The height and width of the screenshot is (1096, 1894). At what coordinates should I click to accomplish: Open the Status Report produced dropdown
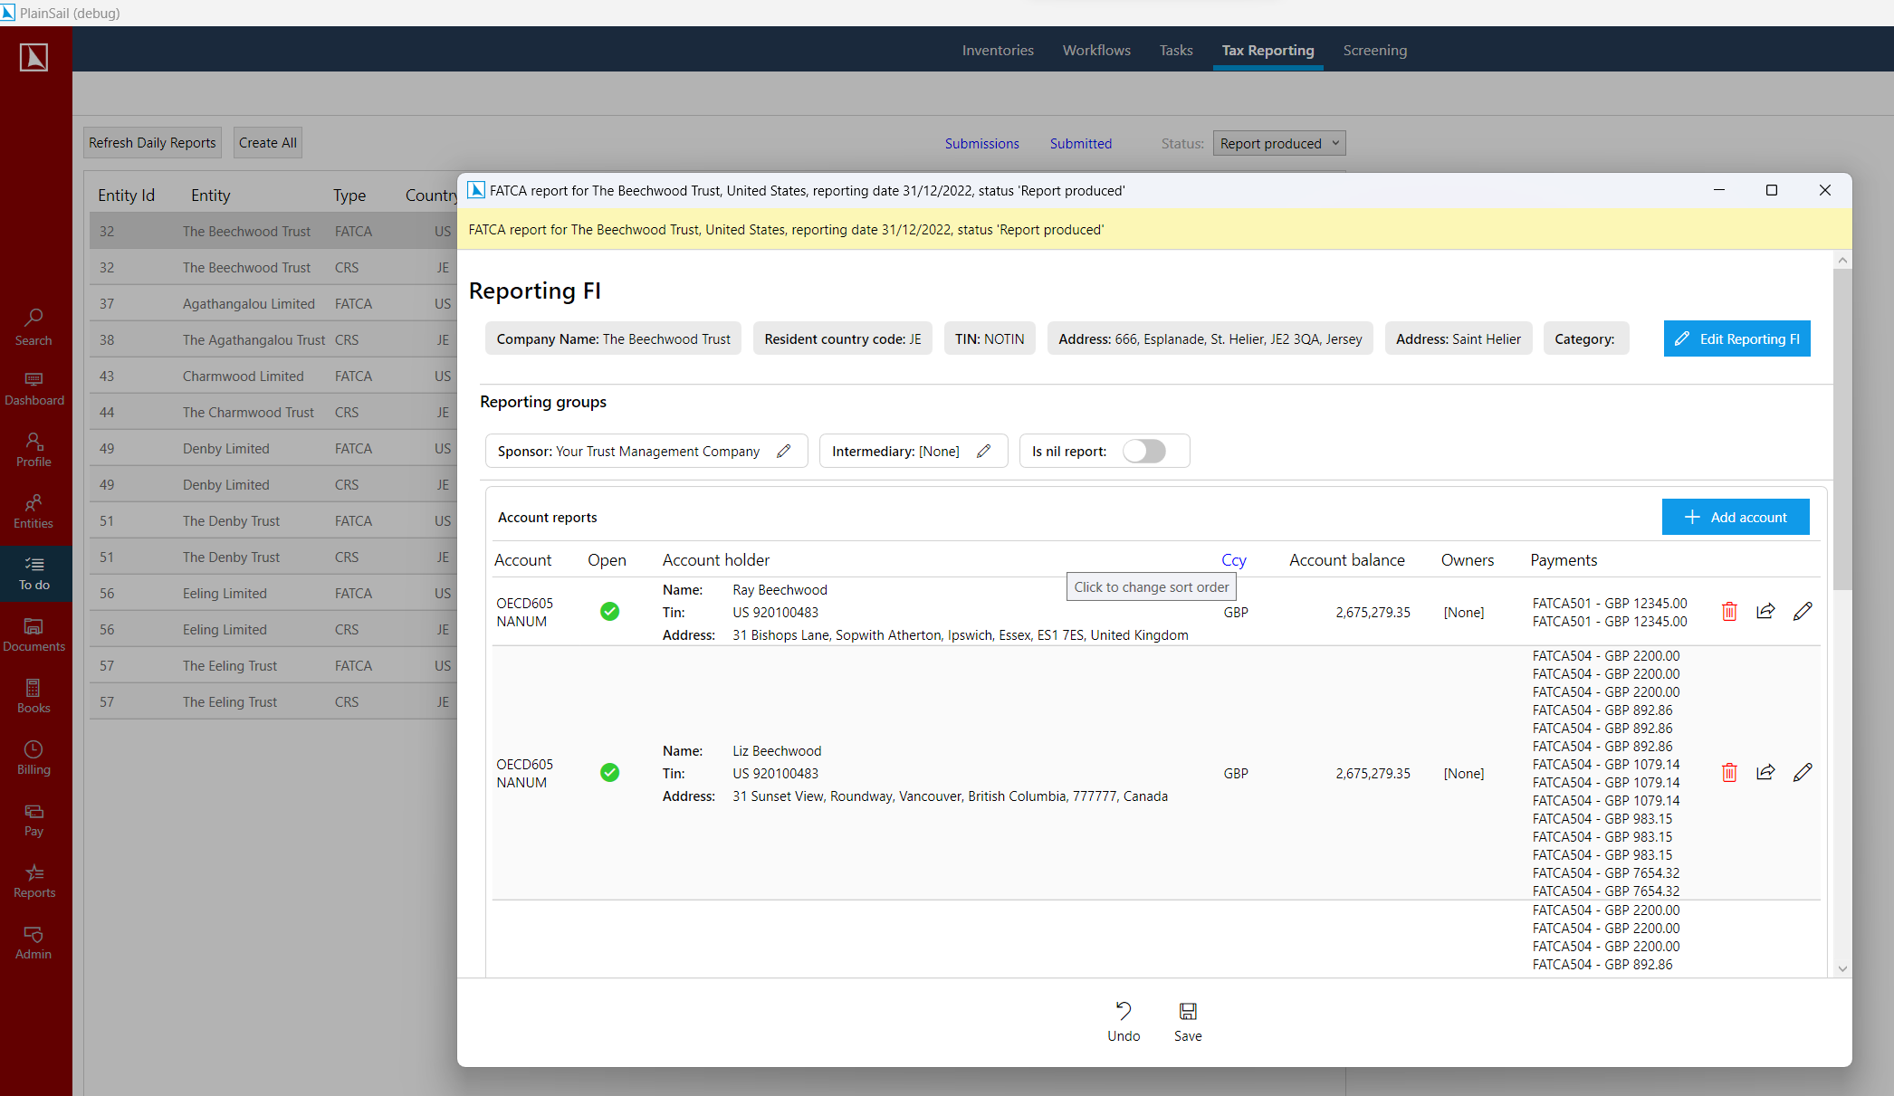pyautogui.click(x=1279, y=143)
